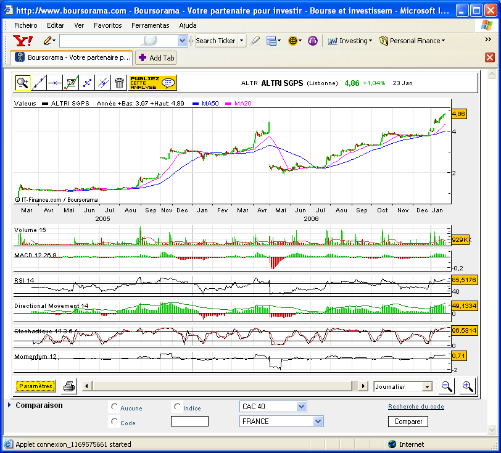Open the Ferramentas menu
The height and width of the screenshot is (453, 501).
pyautogui.click(x=150, y=25)
